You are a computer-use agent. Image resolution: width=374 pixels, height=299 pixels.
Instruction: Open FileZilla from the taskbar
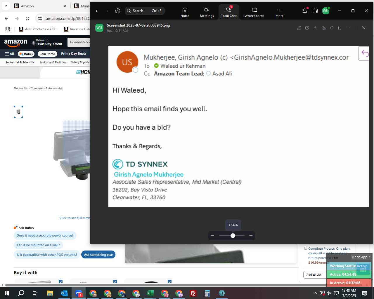click(x=193, y=293)
